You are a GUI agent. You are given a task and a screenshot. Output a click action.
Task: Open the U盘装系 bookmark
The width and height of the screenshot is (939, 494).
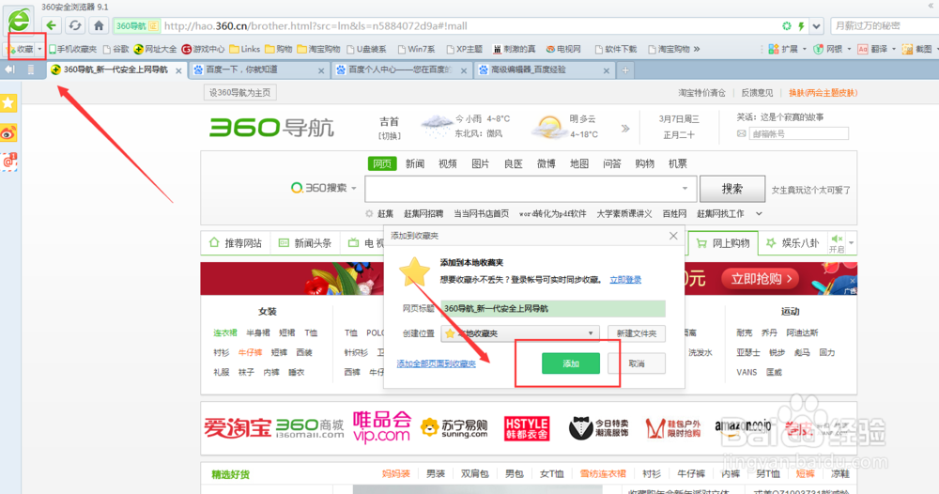coord(366,49)
